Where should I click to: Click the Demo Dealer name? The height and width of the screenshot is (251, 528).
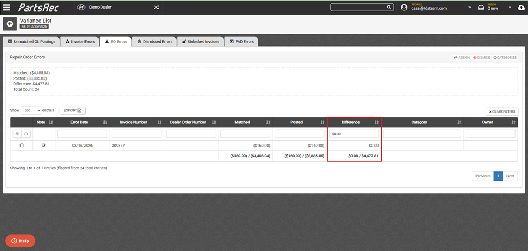point(100,8)
